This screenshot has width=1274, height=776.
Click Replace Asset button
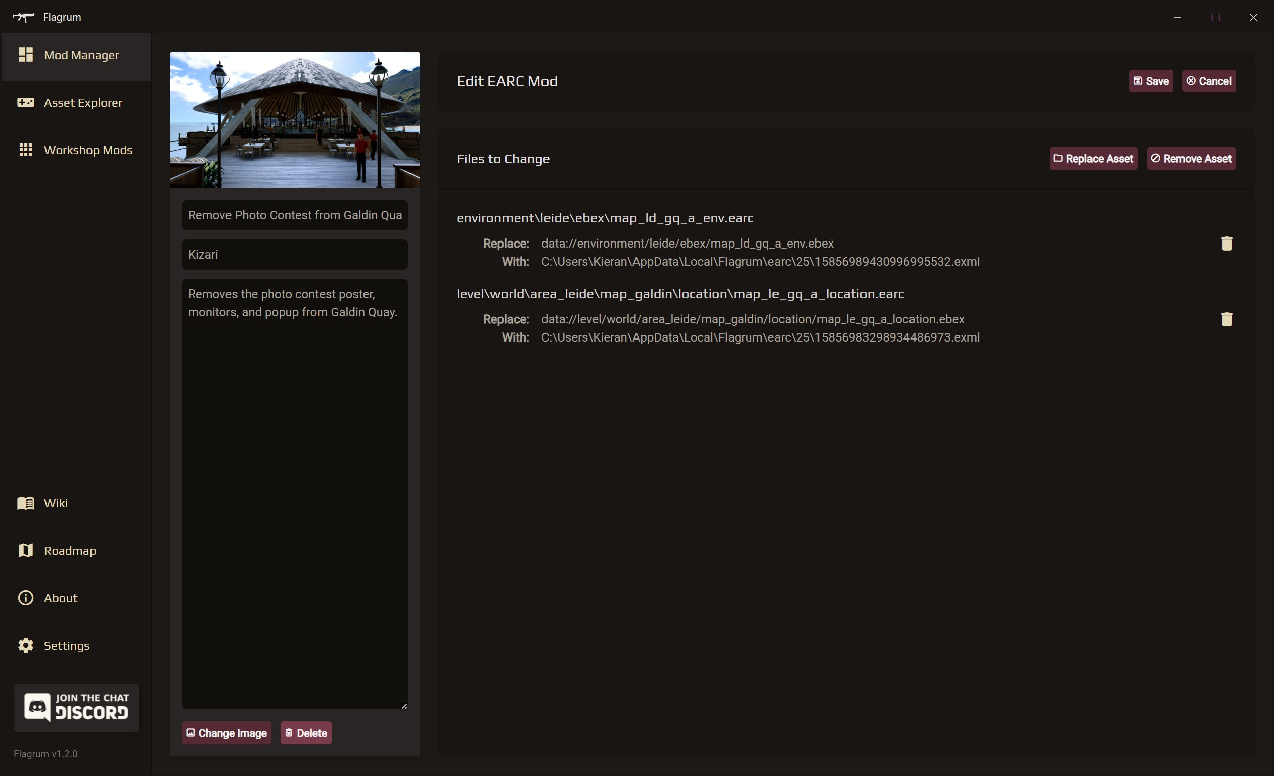(1092, 158)
